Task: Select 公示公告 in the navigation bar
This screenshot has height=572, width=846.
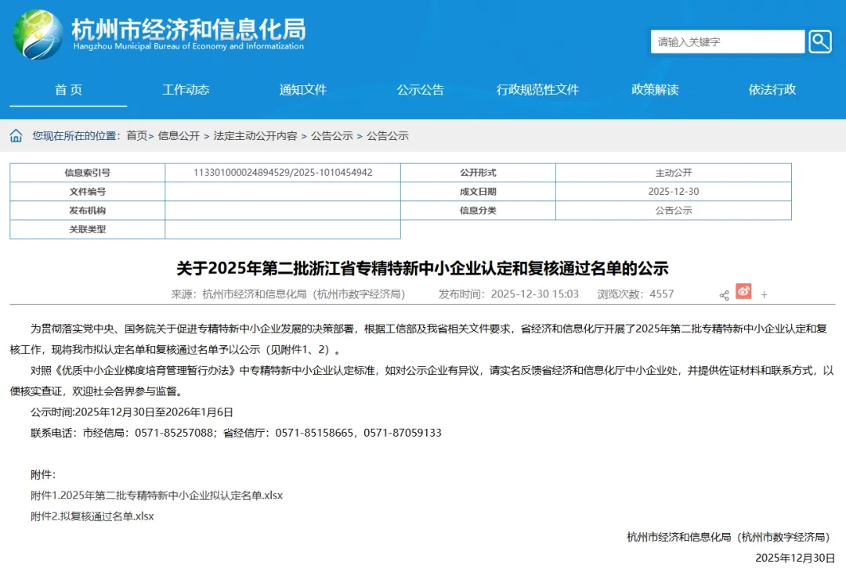Action: [x=420, y=89]
